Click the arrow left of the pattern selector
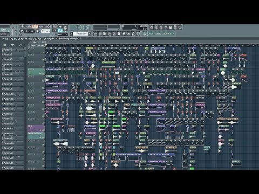 (x=71, y=33)
